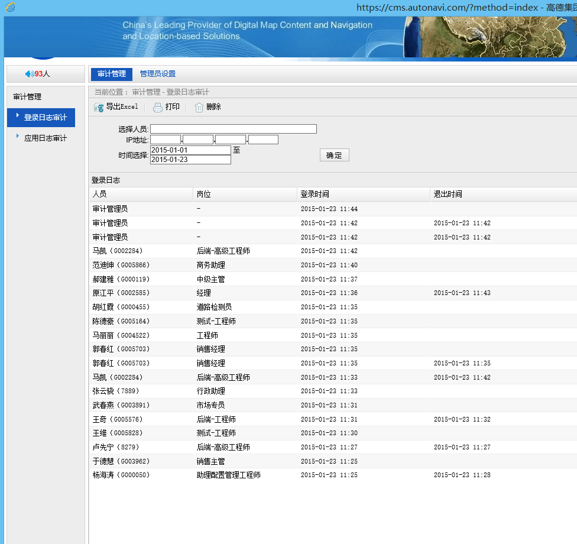The width and height of the screenshot is (577, 544).
Task: Click the trash can delete icon
Action: 199,107
